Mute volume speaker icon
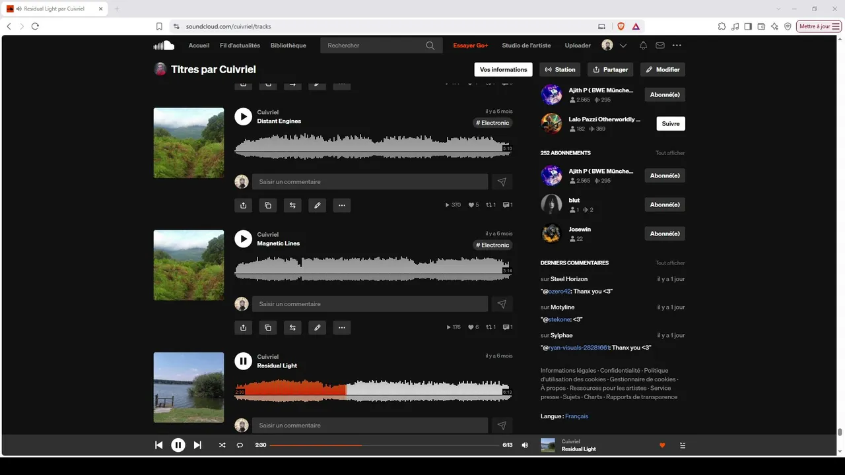Image resolution: width=845 pixels, height=475 pixels. pos(525,445)
